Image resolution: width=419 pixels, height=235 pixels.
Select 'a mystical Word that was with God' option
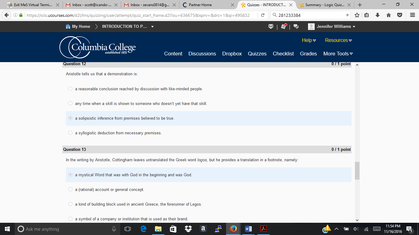point(70,175)
